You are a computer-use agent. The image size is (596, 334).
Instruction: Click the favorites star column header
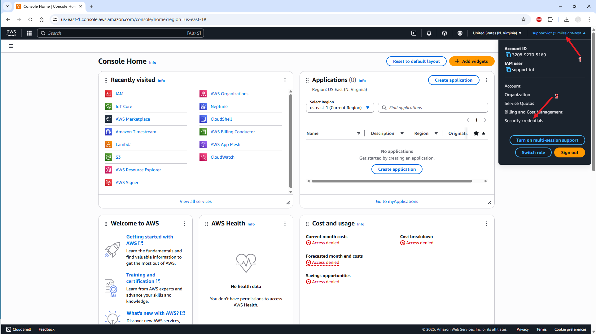(x=476, y=133)
